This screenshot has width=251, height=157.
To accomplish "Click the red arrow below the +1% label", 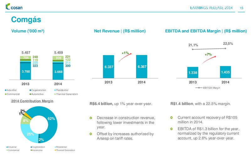I will pyautogui.click(x=125, y=57).
